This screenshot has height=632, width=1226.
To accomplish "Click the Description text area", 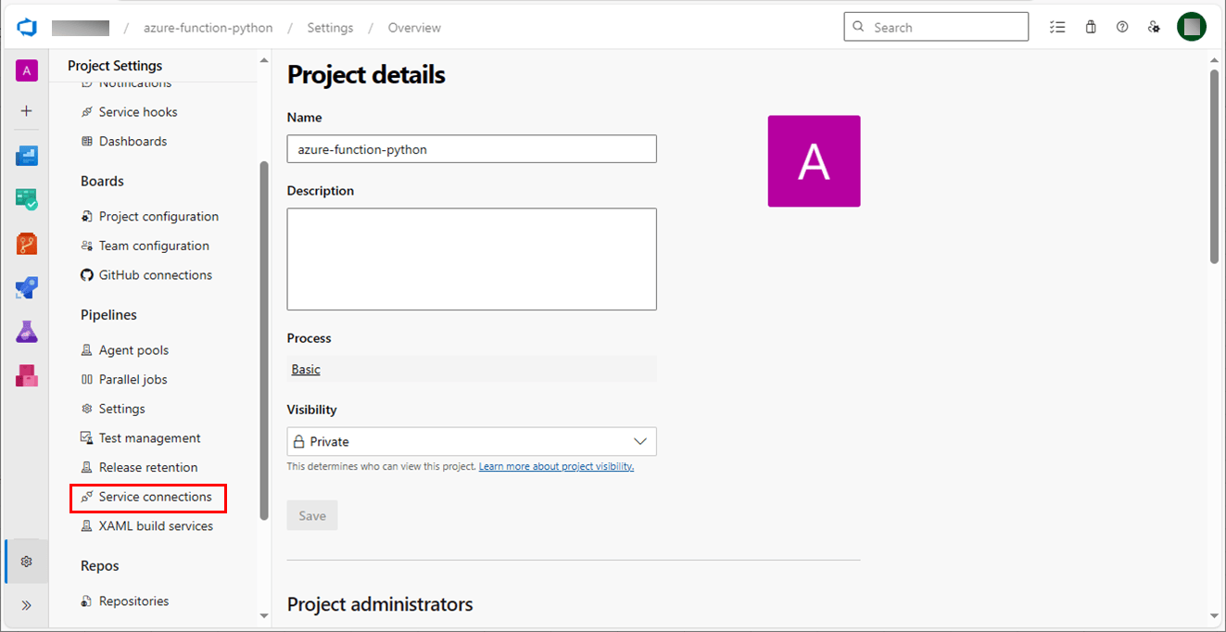I will (472, 259).
